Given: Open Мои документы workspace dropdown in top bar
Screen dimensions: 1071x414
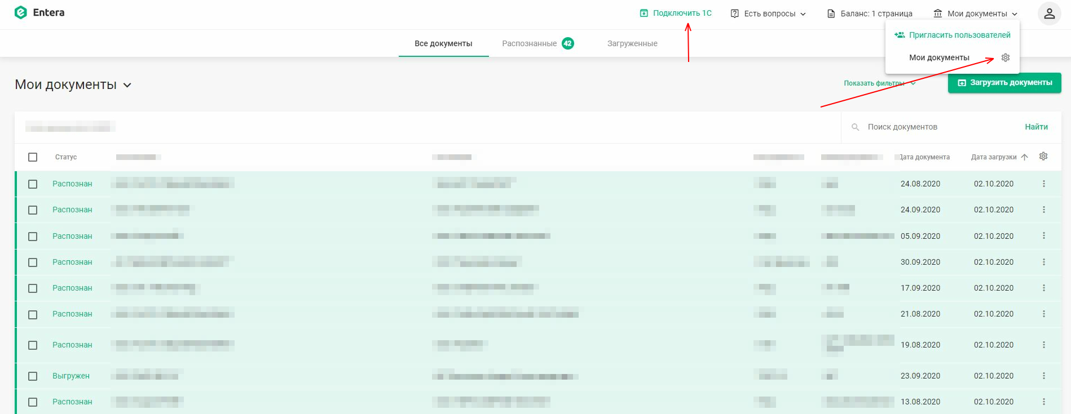Looking at the screenshot, I should [976, 14].
